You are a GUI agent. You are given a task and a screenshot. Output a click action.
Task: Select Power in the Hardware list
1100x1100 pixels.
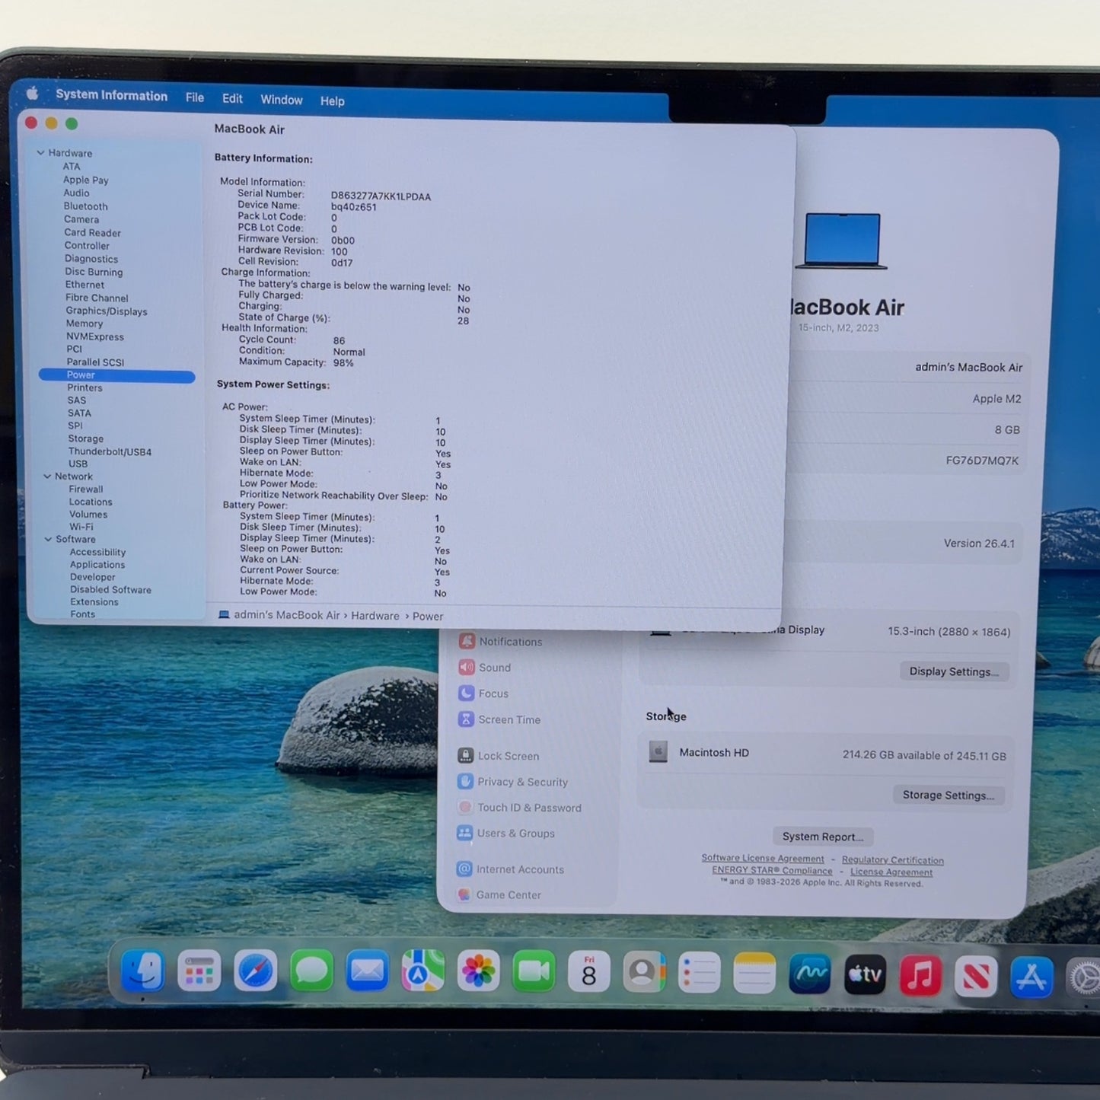click(117, 375)
